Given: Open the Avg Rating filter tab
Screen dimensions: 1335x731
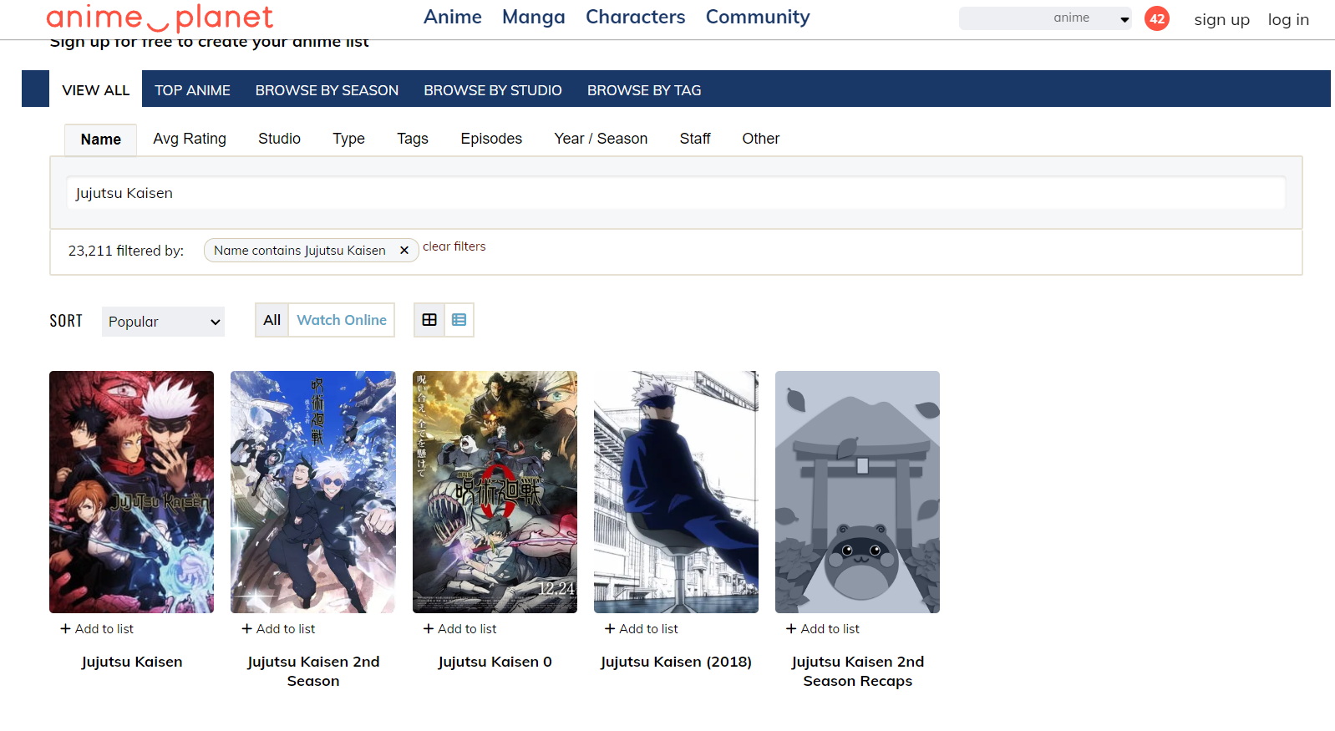Looking at the screenshot, I should (190, 139).
